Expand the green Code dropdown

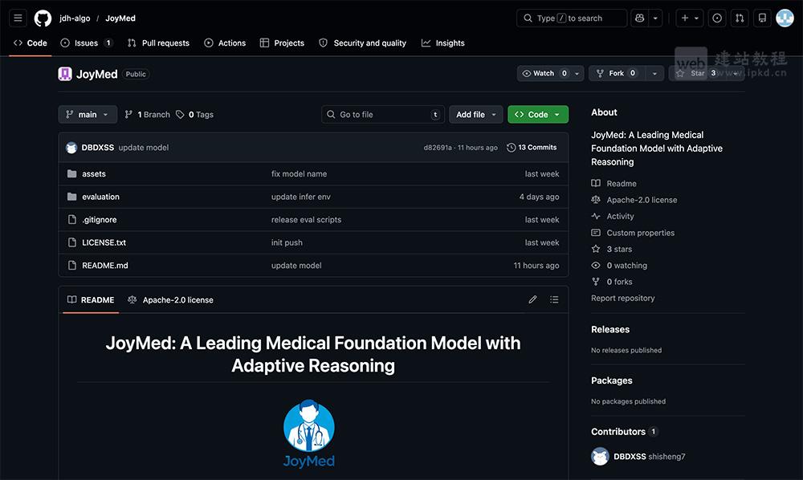[537, 115]
